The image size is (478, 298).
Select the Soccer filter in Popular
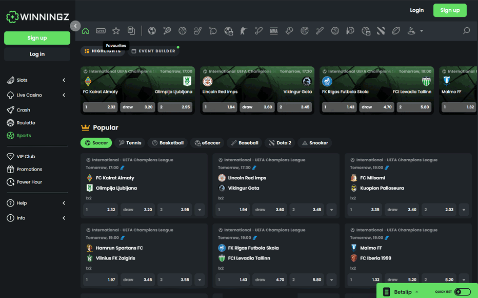[x=96, y=143]
